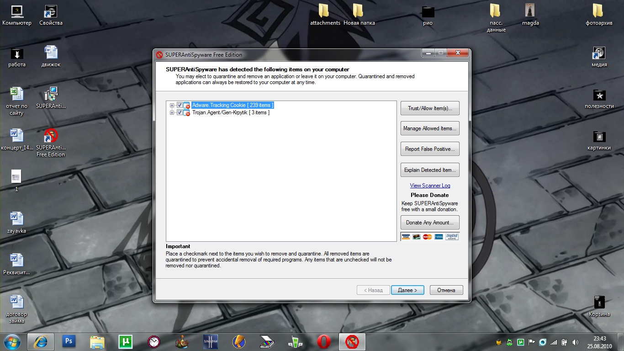Click the Trust/Allow Item(s)... button
Image resolution: width=624 pixels, height=351 pixels.
(x=430, y=108)
